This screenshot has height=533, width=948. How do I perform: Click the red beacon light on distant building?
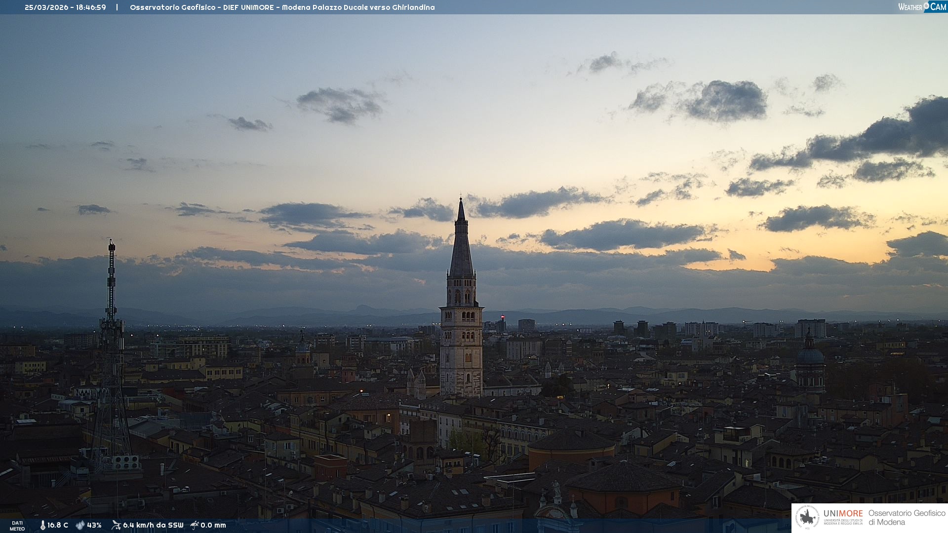tap(503, 317)
